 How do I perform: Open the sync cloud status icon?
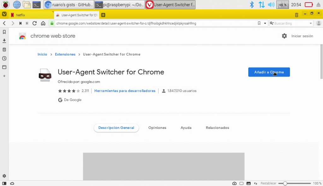12,183
